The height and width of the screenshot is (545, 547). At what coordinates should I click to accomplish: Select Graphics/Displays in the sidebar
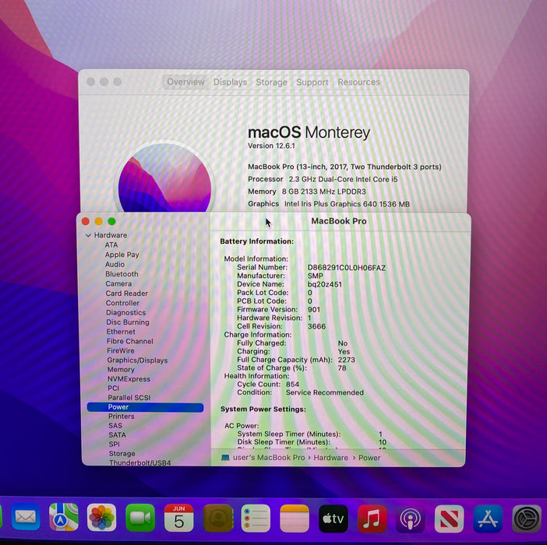(137, 360)
